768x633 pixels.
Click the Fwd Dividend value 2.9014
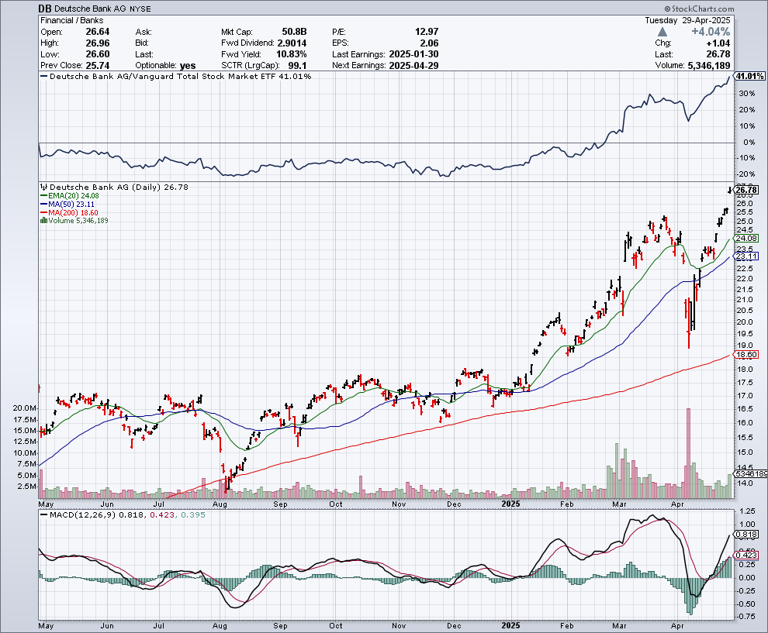click(x=292, y=43)
